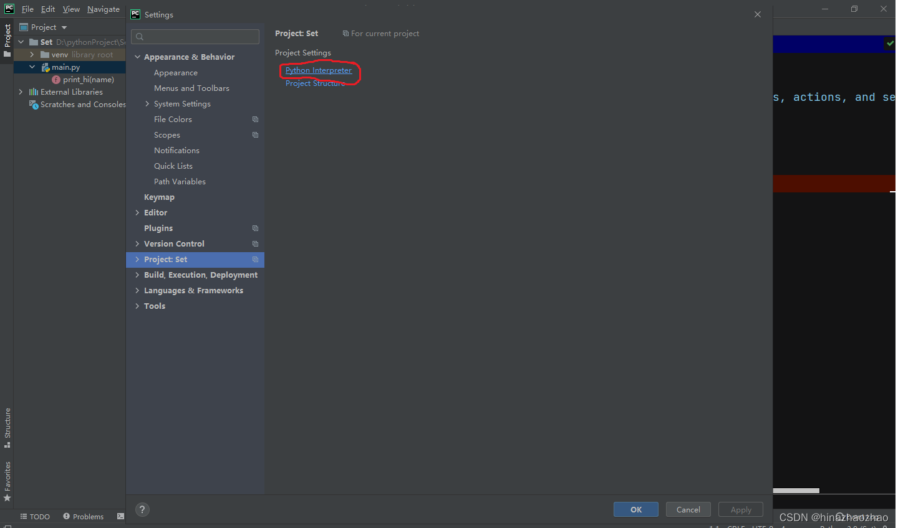Click the green inspection checkmark in editor
This screenshot has width=898, height=528.
point(890,43)
